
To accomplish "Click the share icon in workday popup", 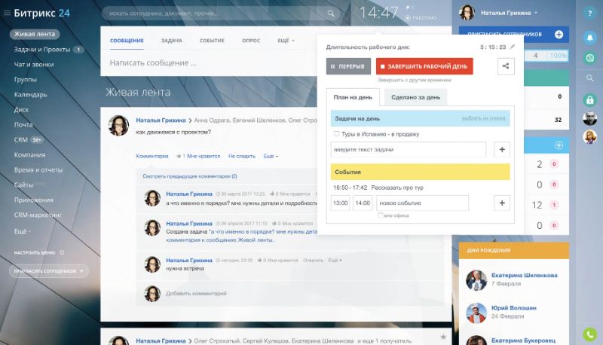I will (506, 66).
